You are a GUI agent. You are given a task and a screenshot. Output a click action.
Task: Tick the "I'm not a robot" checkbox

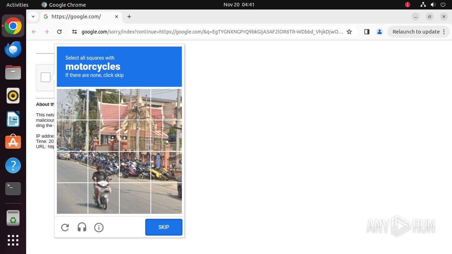(46, 77)
